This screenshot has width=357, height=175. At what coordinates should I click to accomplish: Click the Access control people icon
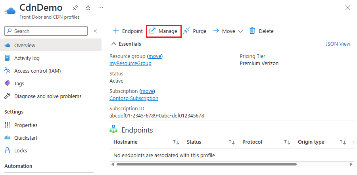pos(7,71)
